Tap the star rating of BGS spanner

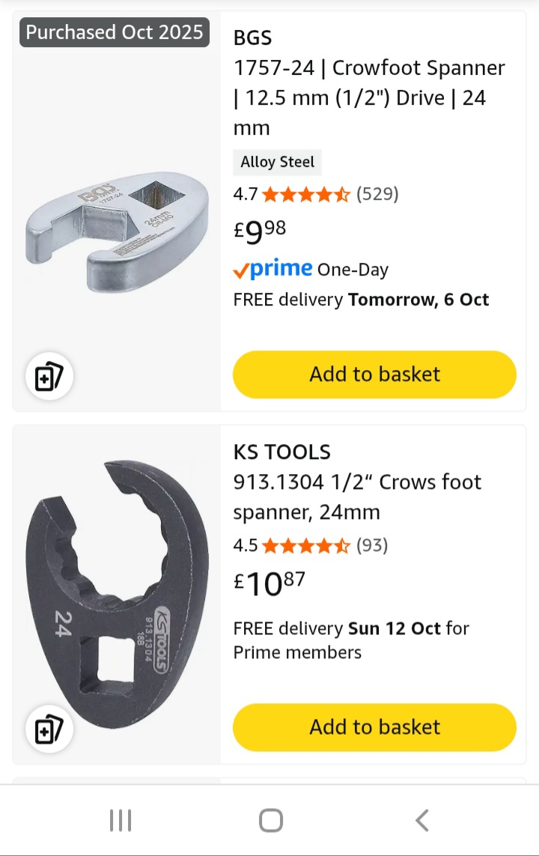click(x=305, y=195)
